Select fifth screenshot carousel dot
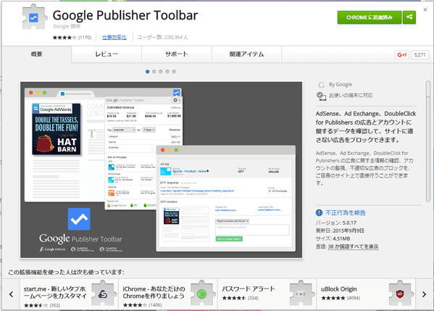Image resolution: width=434 pixels, height=311 pixels. [174, 72]
